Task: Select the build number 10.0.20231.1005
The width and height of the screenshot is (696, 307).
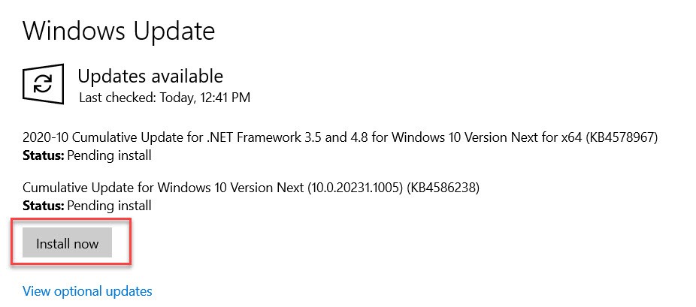Action: [x=356, y=188]
